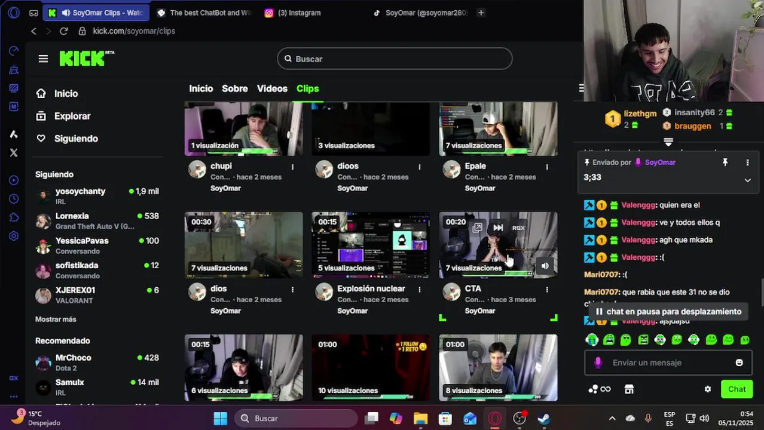Click skip-forward icon on CTA clip
This screenshot has height=430, width=764.
pos(498,228)
